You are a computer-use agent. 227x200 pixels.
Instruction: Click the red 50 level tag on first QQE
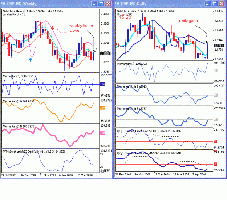(215, 141)
